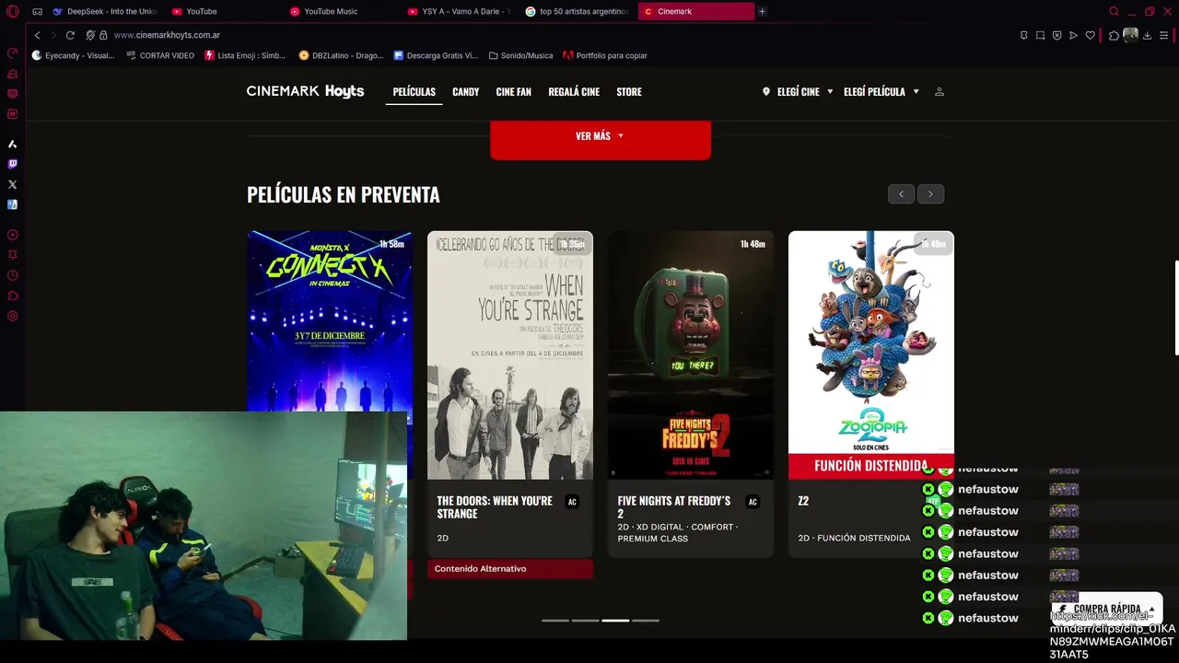
Task: Open the REGALÁ CINE menu item
Action: pyautogui.click(x=574, y=92)
